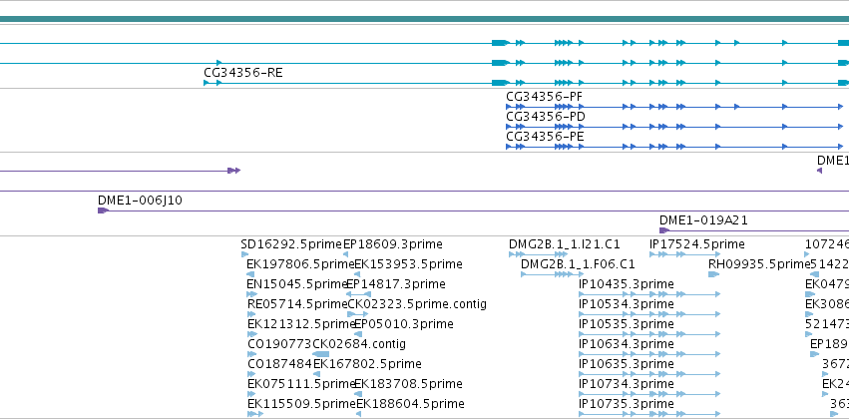
Task: Select the EP05010.3prime label
Action: (x=403, y=324)
